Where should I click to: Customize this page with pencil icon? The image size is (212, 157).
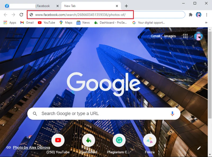[199, 148]
